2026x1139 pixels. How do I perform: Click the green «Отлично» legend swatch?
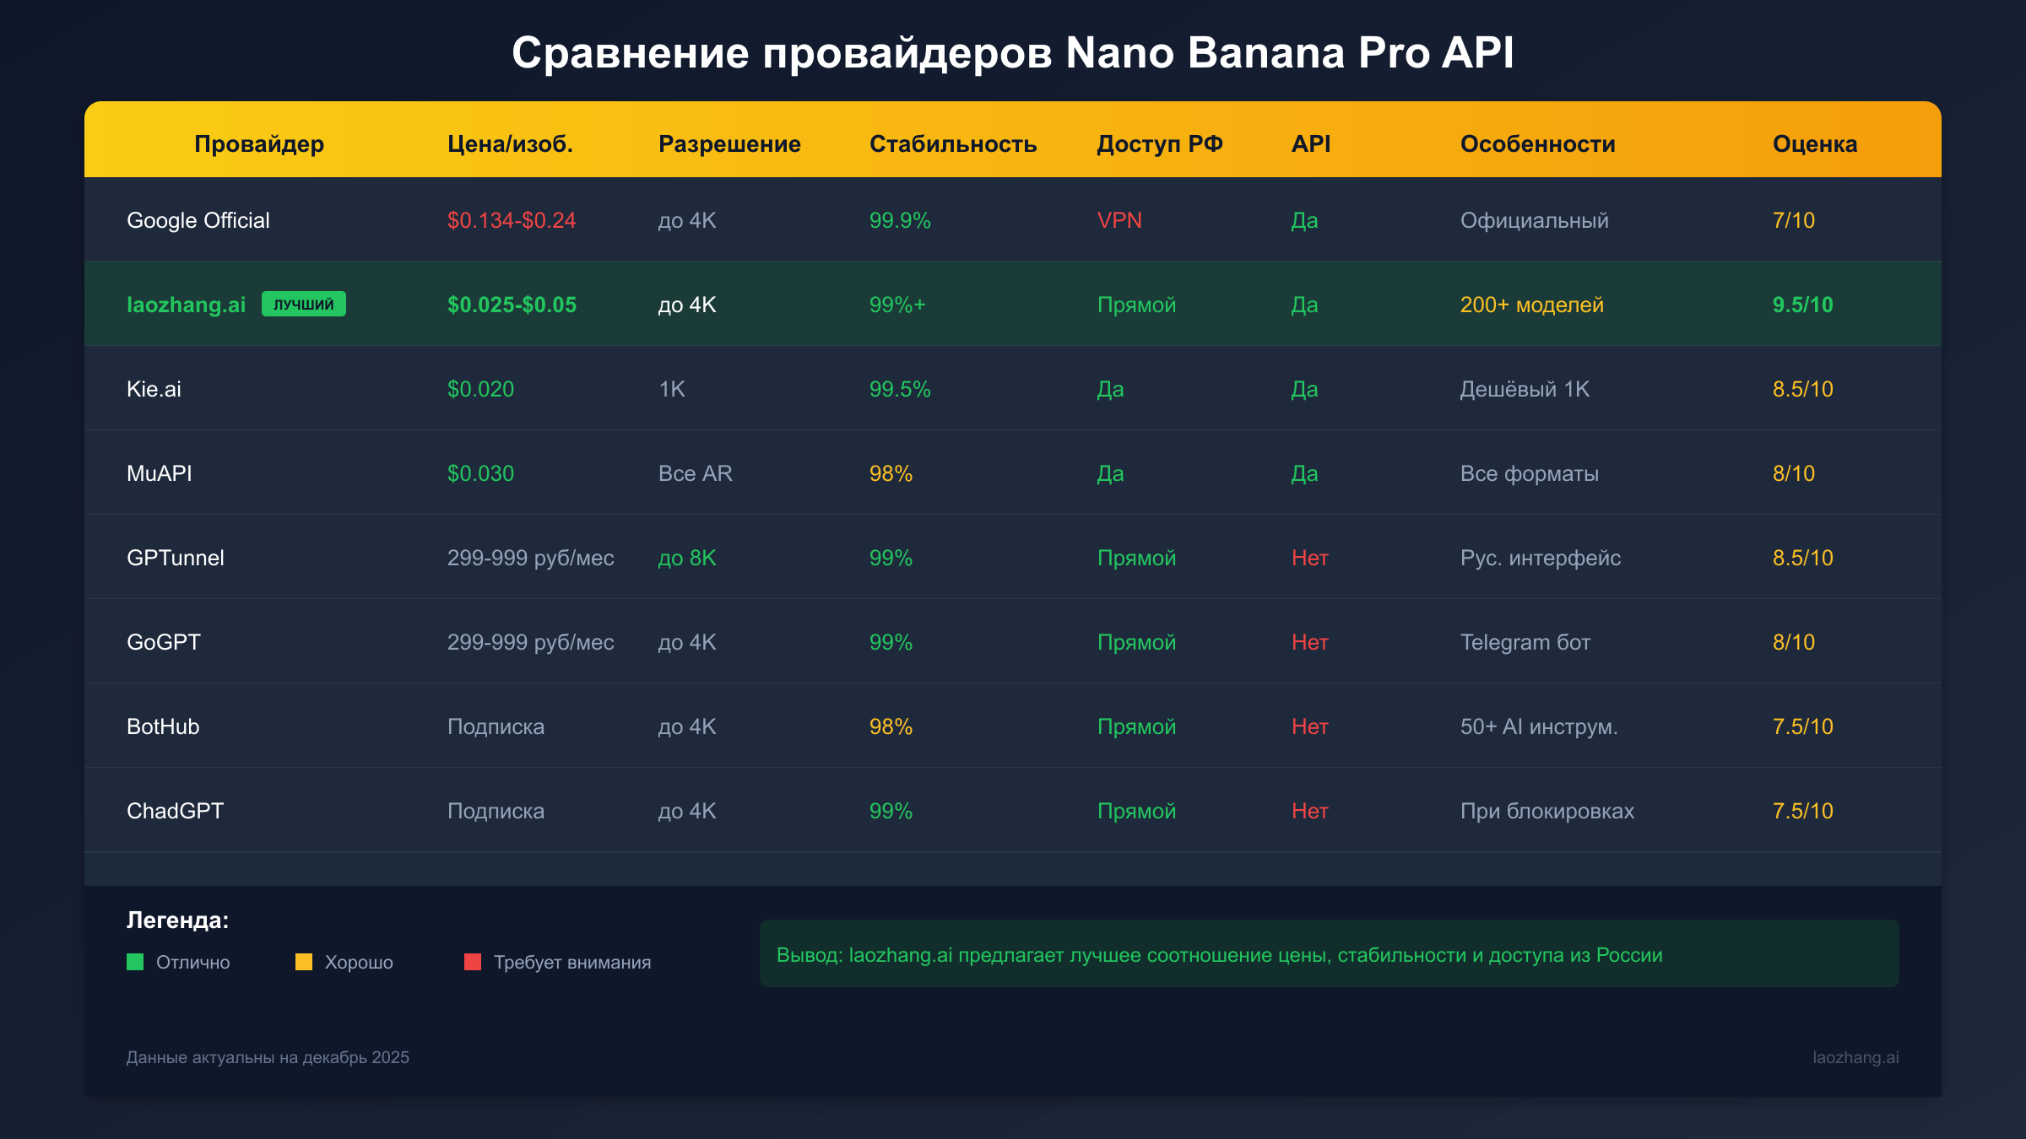click(135, 962)
